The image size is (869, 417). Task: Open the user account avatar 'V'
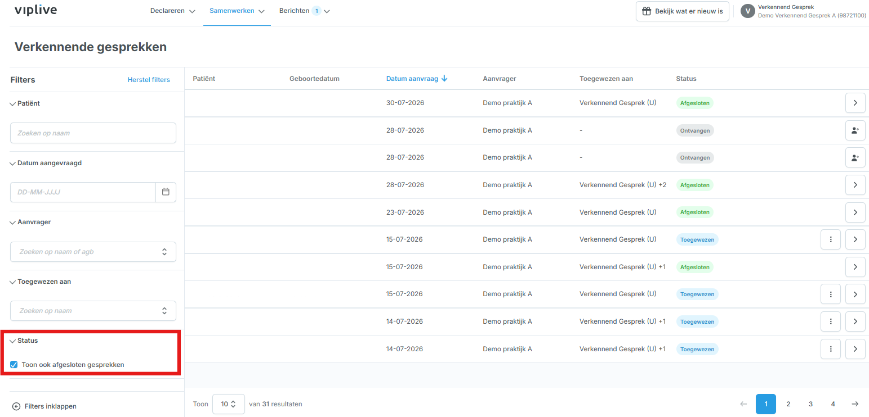(x=747, y=11)
